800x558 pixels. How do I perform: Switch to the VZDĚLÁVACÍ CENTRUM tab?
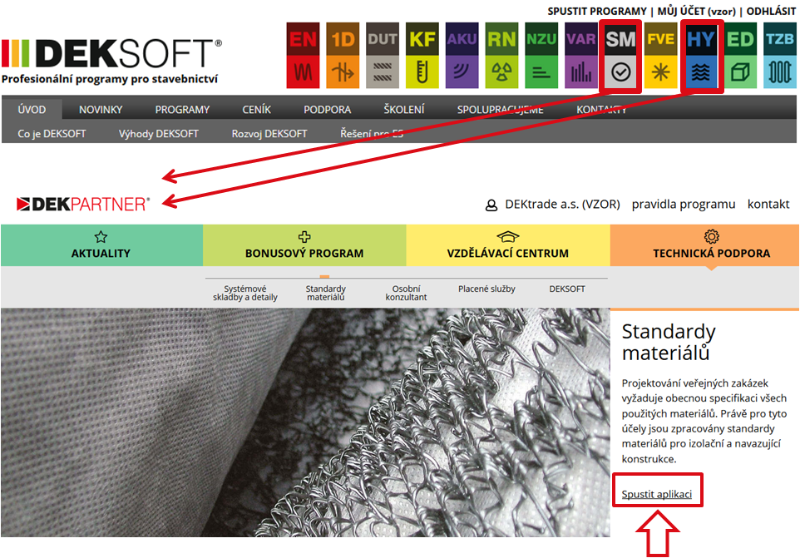coord(508,245)
